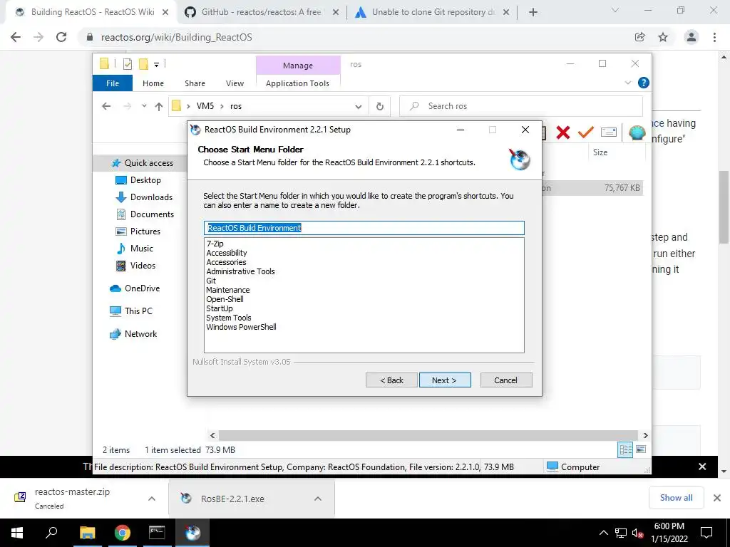Expand the address bar history dropdown
Viewport: 730px width, 547px height.
click(358, 107)
